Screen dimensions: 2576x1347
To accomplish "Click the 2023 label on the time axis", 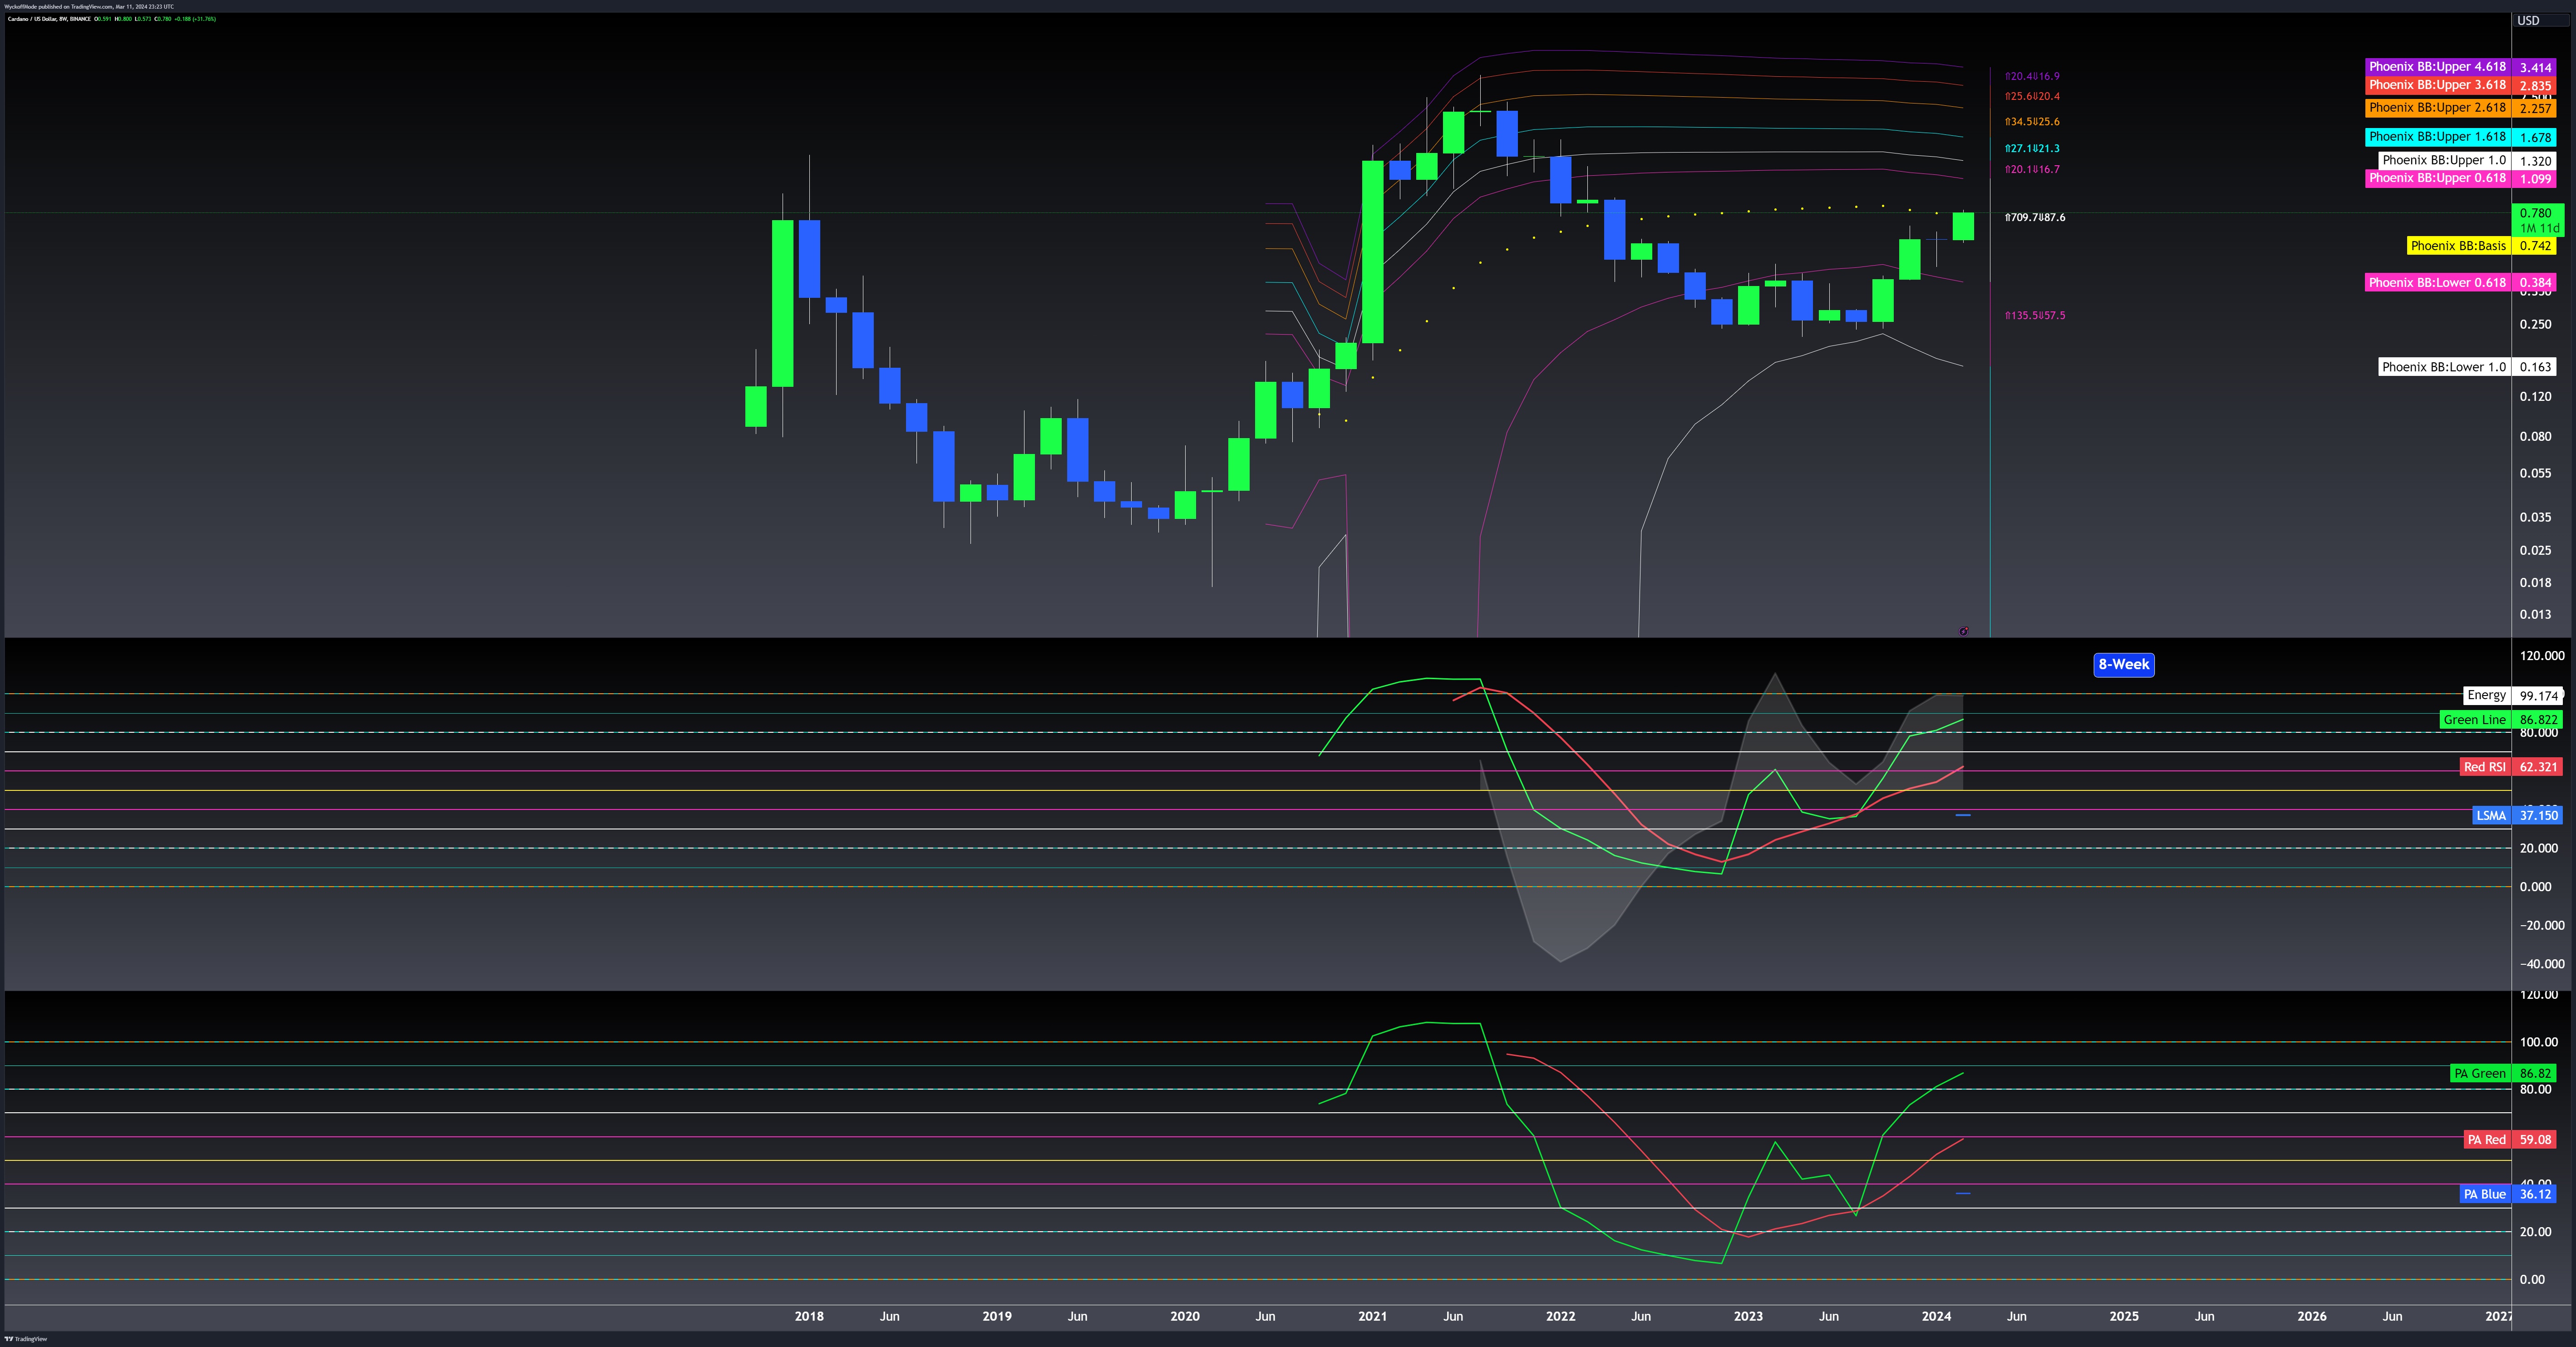I will coord(1749,1316).
